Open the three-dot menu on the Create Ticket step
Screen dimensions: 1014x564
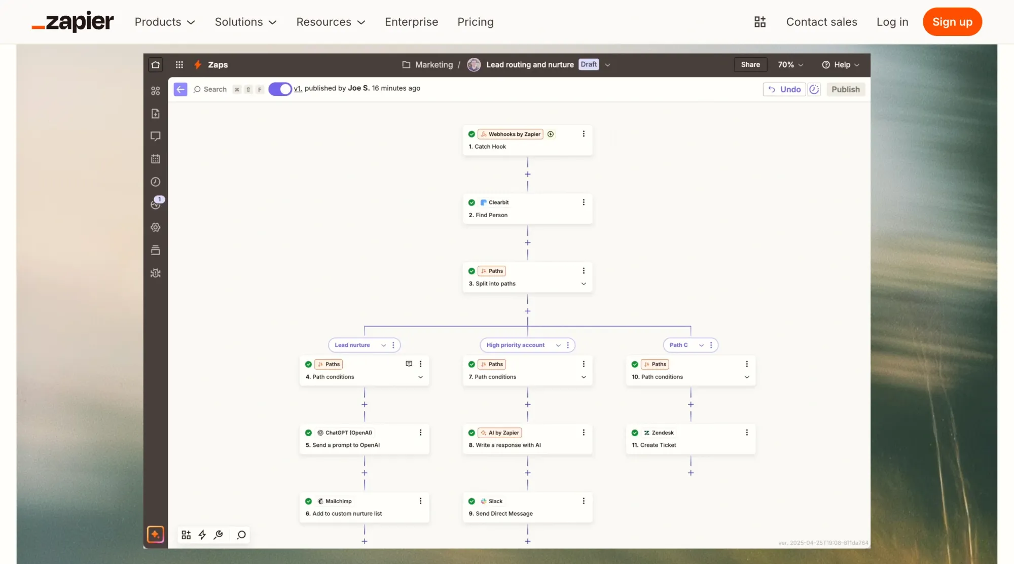point(747,433)
